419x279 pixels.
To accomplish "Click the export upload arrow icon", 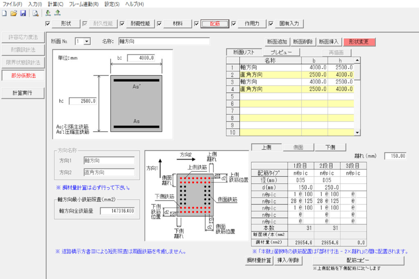I will point(57,13).
